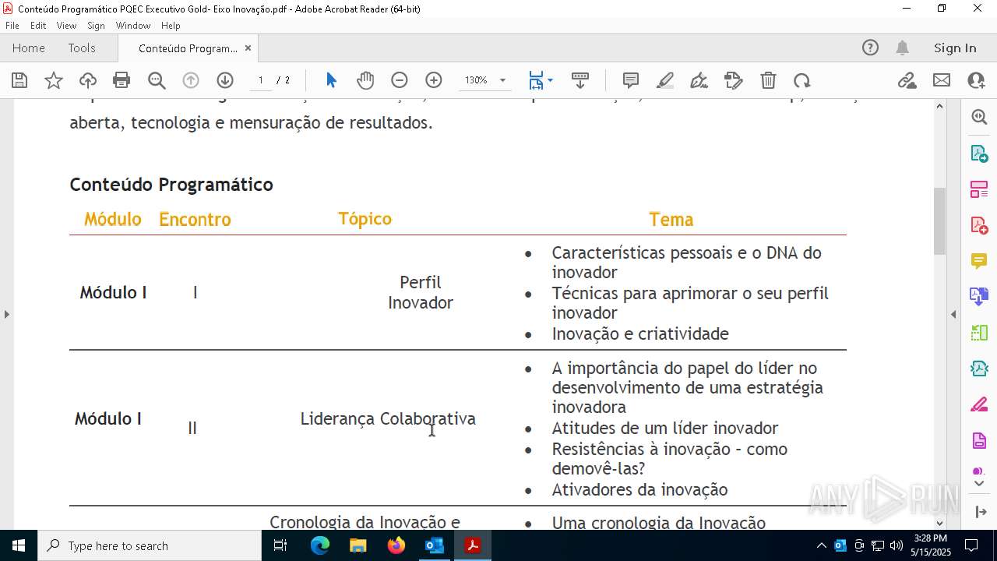Open the Windows notification center

click(971, 545)
